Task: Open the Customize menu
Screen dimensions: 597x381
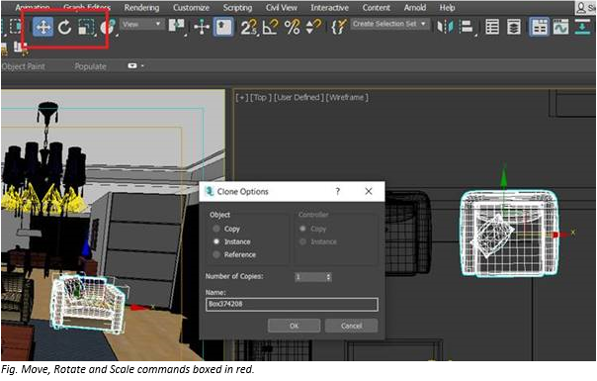Action: coord(191,8)
